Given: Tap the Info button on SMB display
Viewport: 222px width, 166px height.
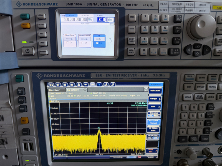Looking at the screenshot, I should coord(112,24).
